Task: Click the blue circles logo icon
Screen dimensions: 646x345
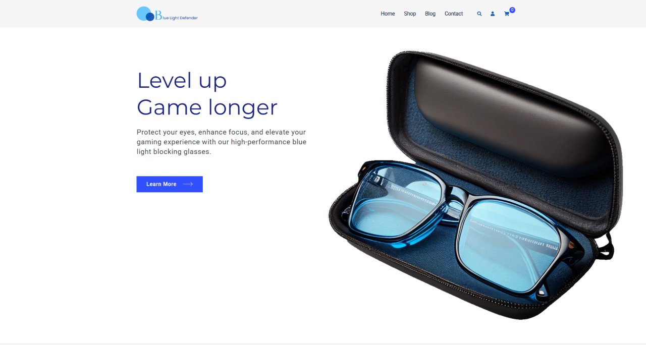Action: coord(145,14)
